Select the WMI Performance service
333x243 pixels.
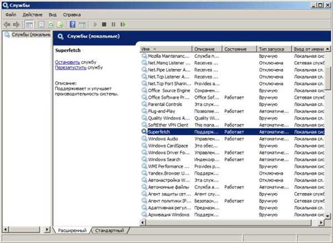[232, 166]
